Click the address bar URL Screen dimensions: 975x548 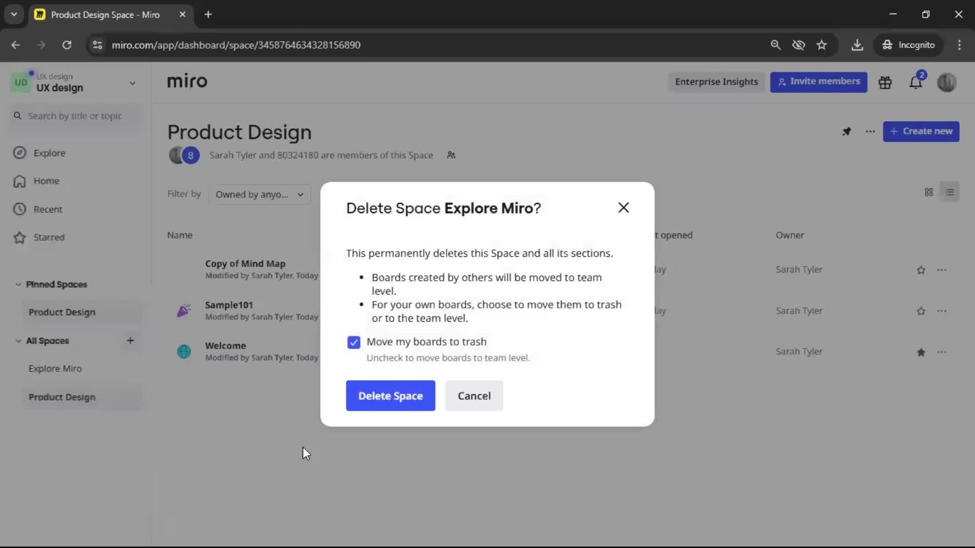click(x=236, y=45)
